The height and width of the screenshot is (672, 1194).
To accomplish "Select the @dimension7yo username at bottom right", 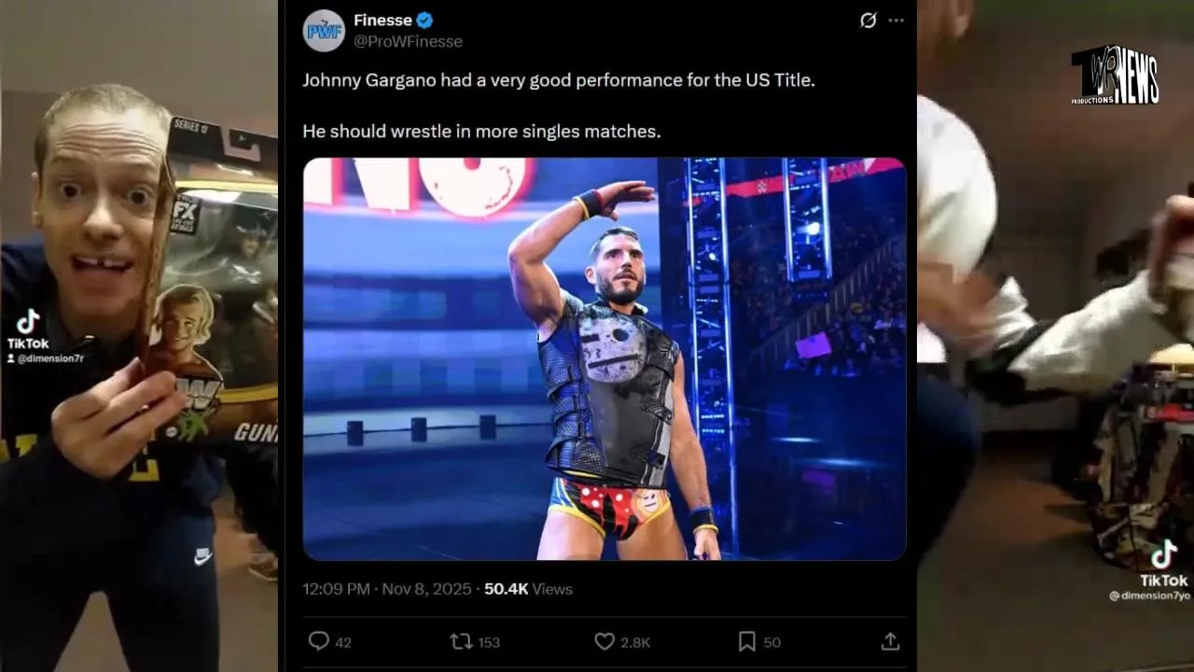I will coord(1149,595).
